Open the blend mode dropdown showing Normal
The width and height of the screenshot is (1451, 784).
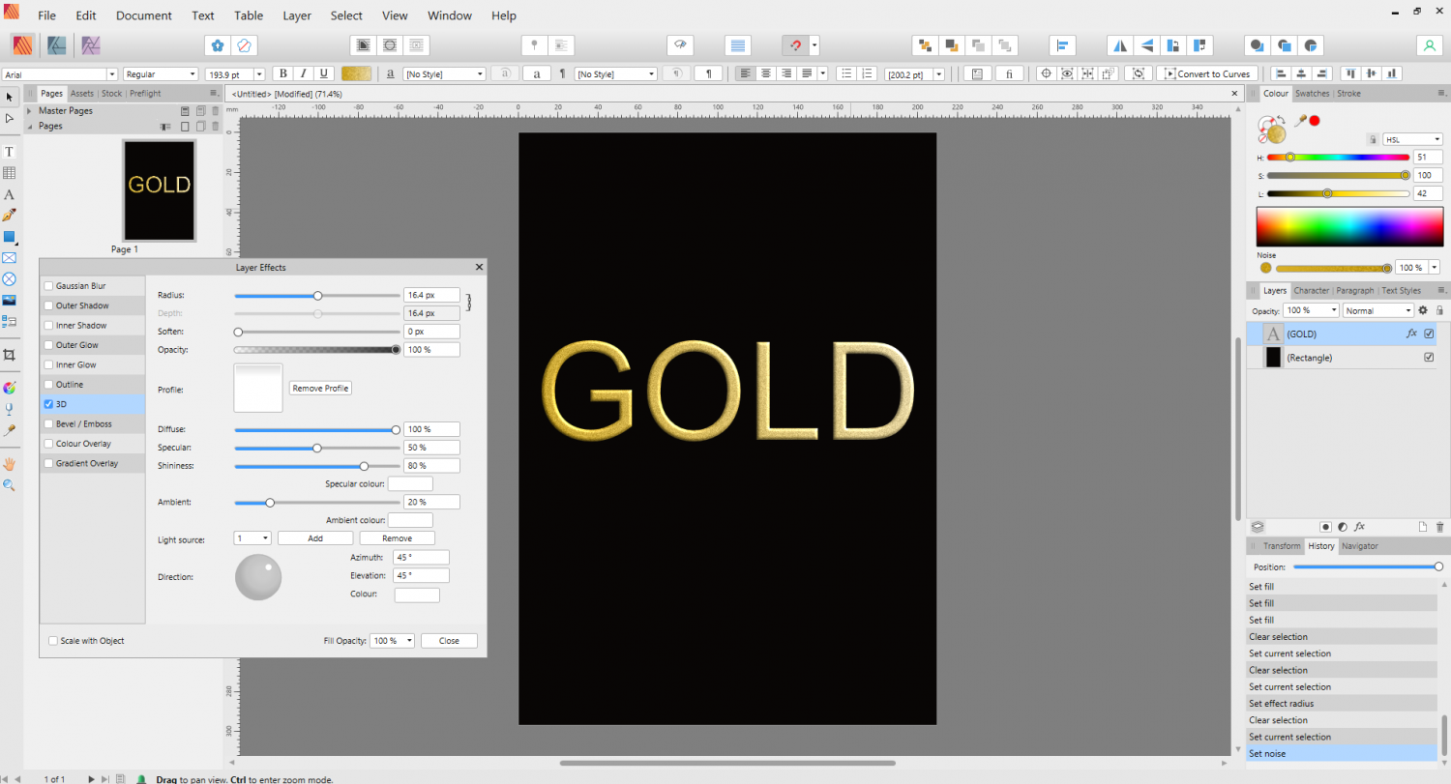(x=1377, y=309)
